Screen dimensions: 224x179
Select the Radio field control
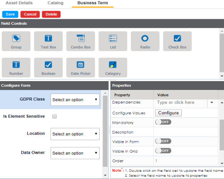145,41
